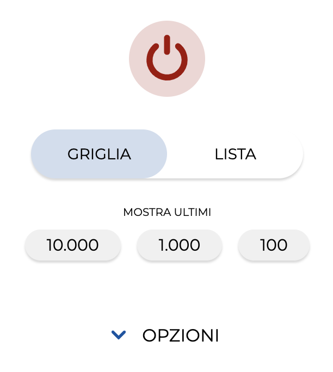333x372 pixels.
Task: Click the OPZIONI label text
Action: coord(181,336)
